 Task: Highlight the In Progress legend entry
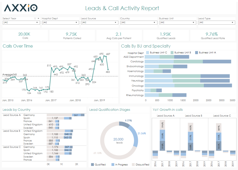click(120, 165)
